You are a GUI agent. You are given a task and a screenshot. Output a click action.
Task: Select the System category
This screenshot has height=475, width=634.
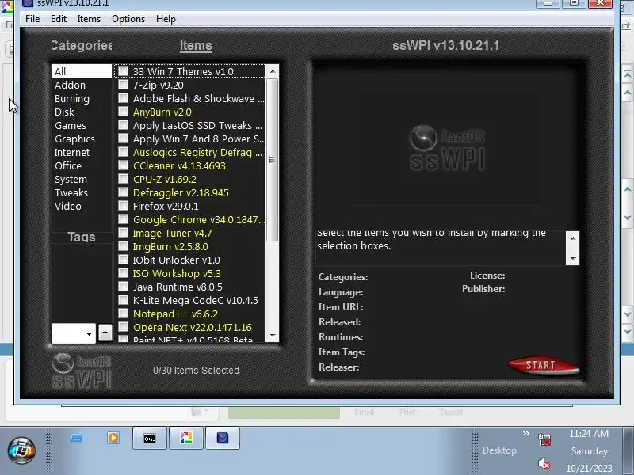coord(82,180)
